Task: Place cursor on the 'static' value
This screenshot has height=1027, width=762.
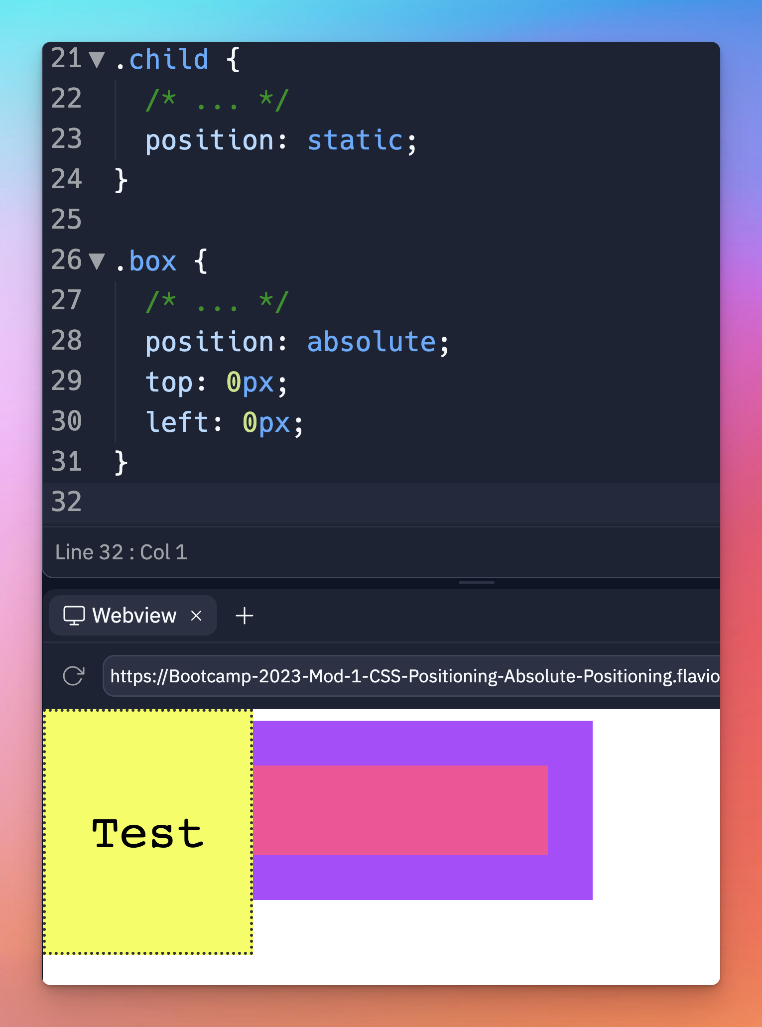Action: (355, 140)
